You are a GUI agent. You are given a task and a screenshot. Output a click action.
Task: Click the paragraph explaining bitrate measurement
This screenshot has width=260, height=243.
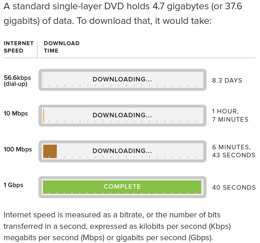pos(117,226)
